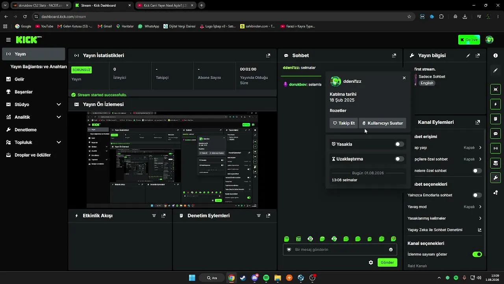
Task: Toggle the Uzaklaştırma switch for ddeni1zz
Action: point(399,159)
